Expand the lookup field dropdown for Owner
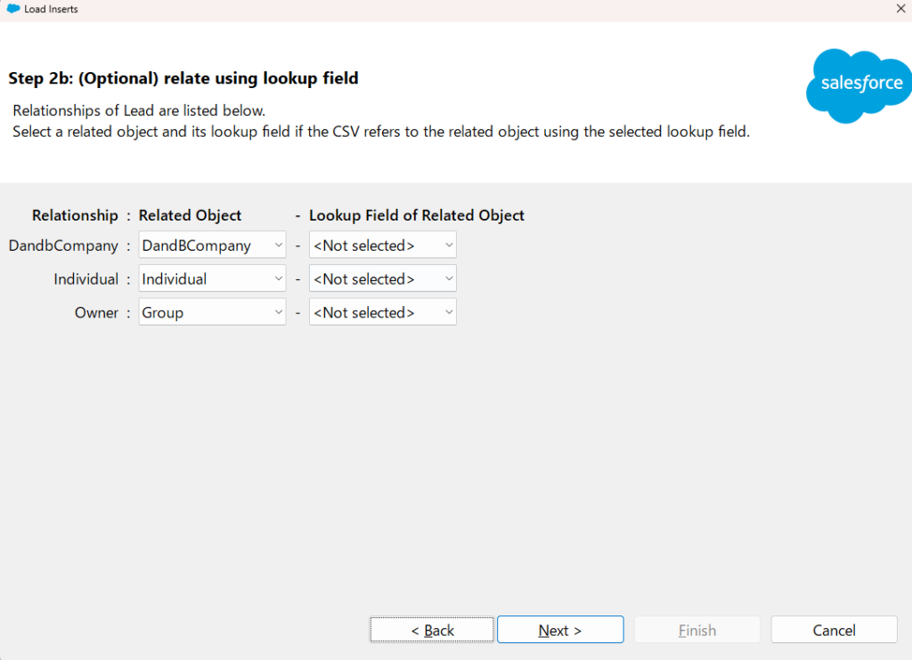This screenshot has width=912, height=660. [x=382, y=313]
